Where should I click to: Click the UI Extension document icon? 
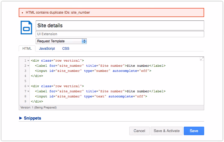point(26,28)
